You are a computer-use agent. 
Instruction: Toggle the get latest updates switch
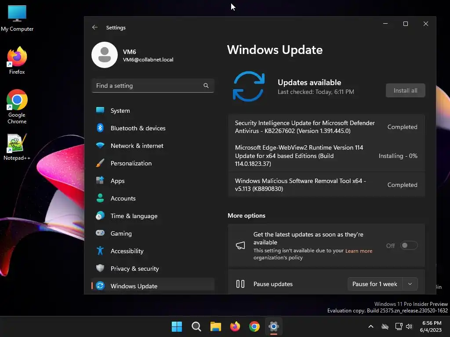click(x=409, y=245)
